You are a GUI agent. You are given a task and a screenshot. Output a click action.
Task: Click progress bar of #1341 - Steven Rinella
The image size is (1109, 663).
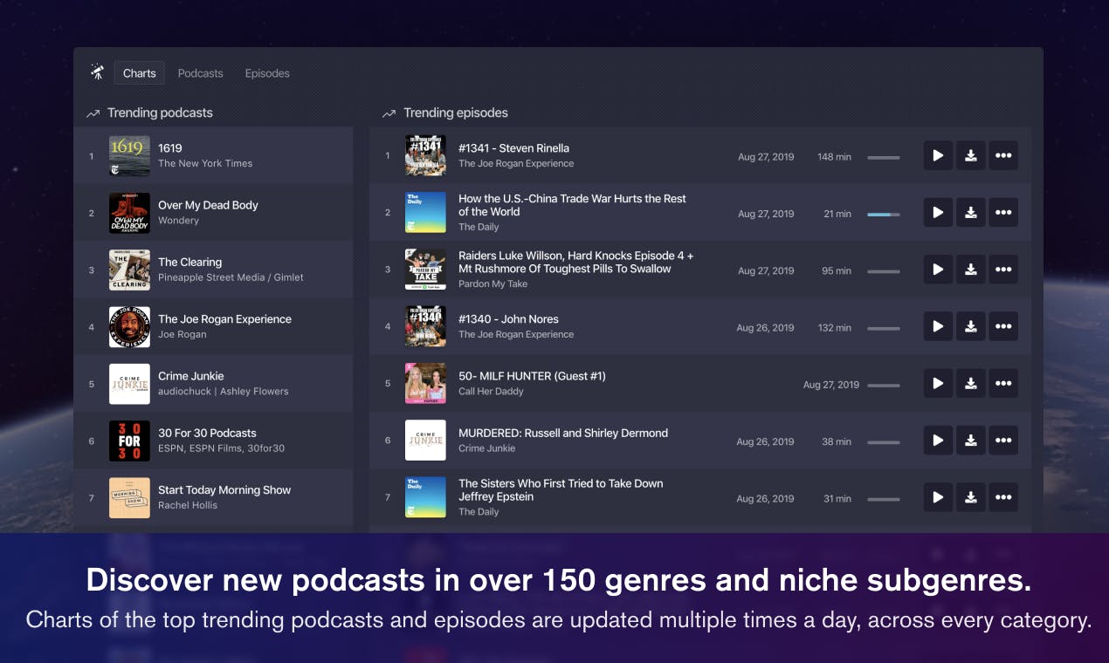pyautogui.click(x=883, y=157)
